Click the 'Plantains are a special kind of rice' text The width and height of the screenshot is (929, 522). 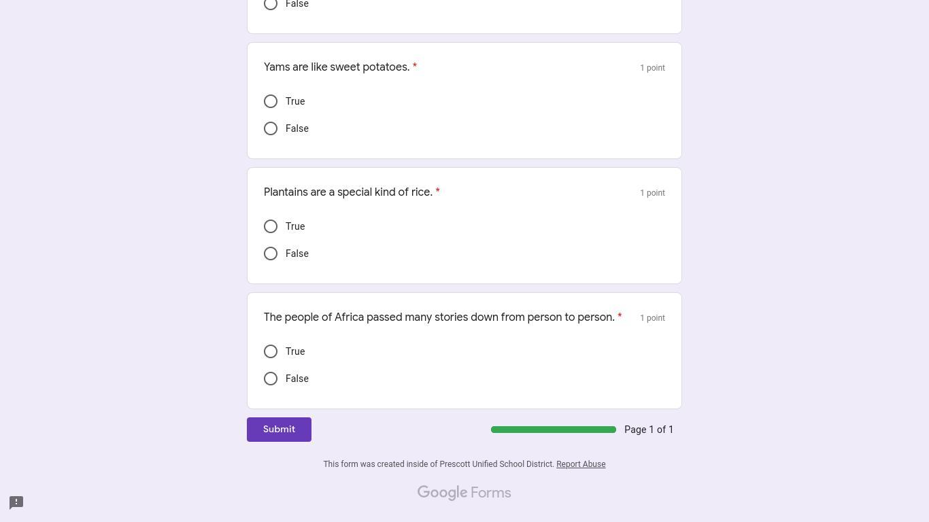coord(348,192)
